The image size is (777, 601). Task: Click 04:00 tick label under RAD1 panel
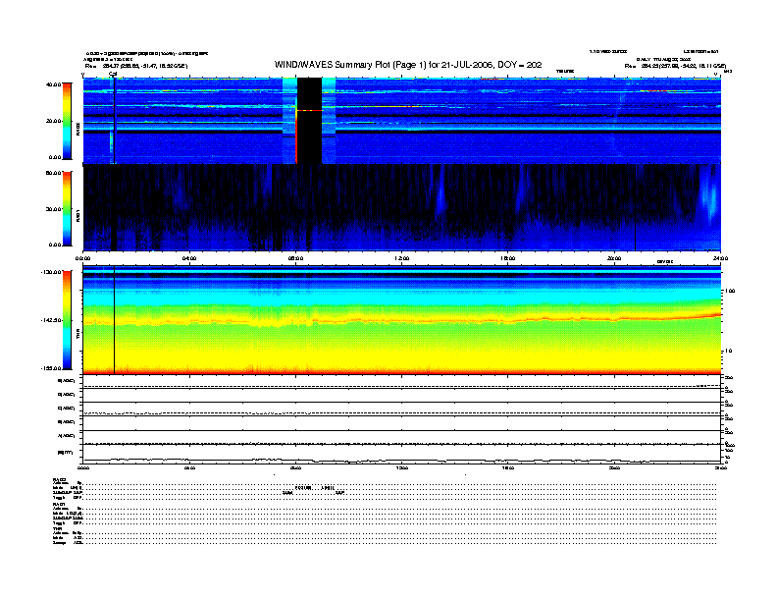tap(189, 258)
